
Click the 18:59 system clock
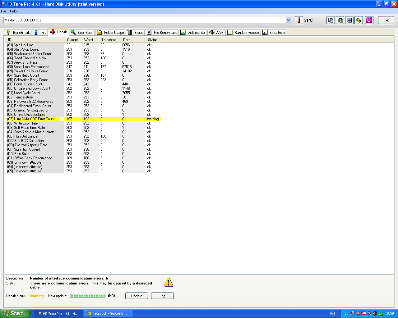(x=389, y=313)
